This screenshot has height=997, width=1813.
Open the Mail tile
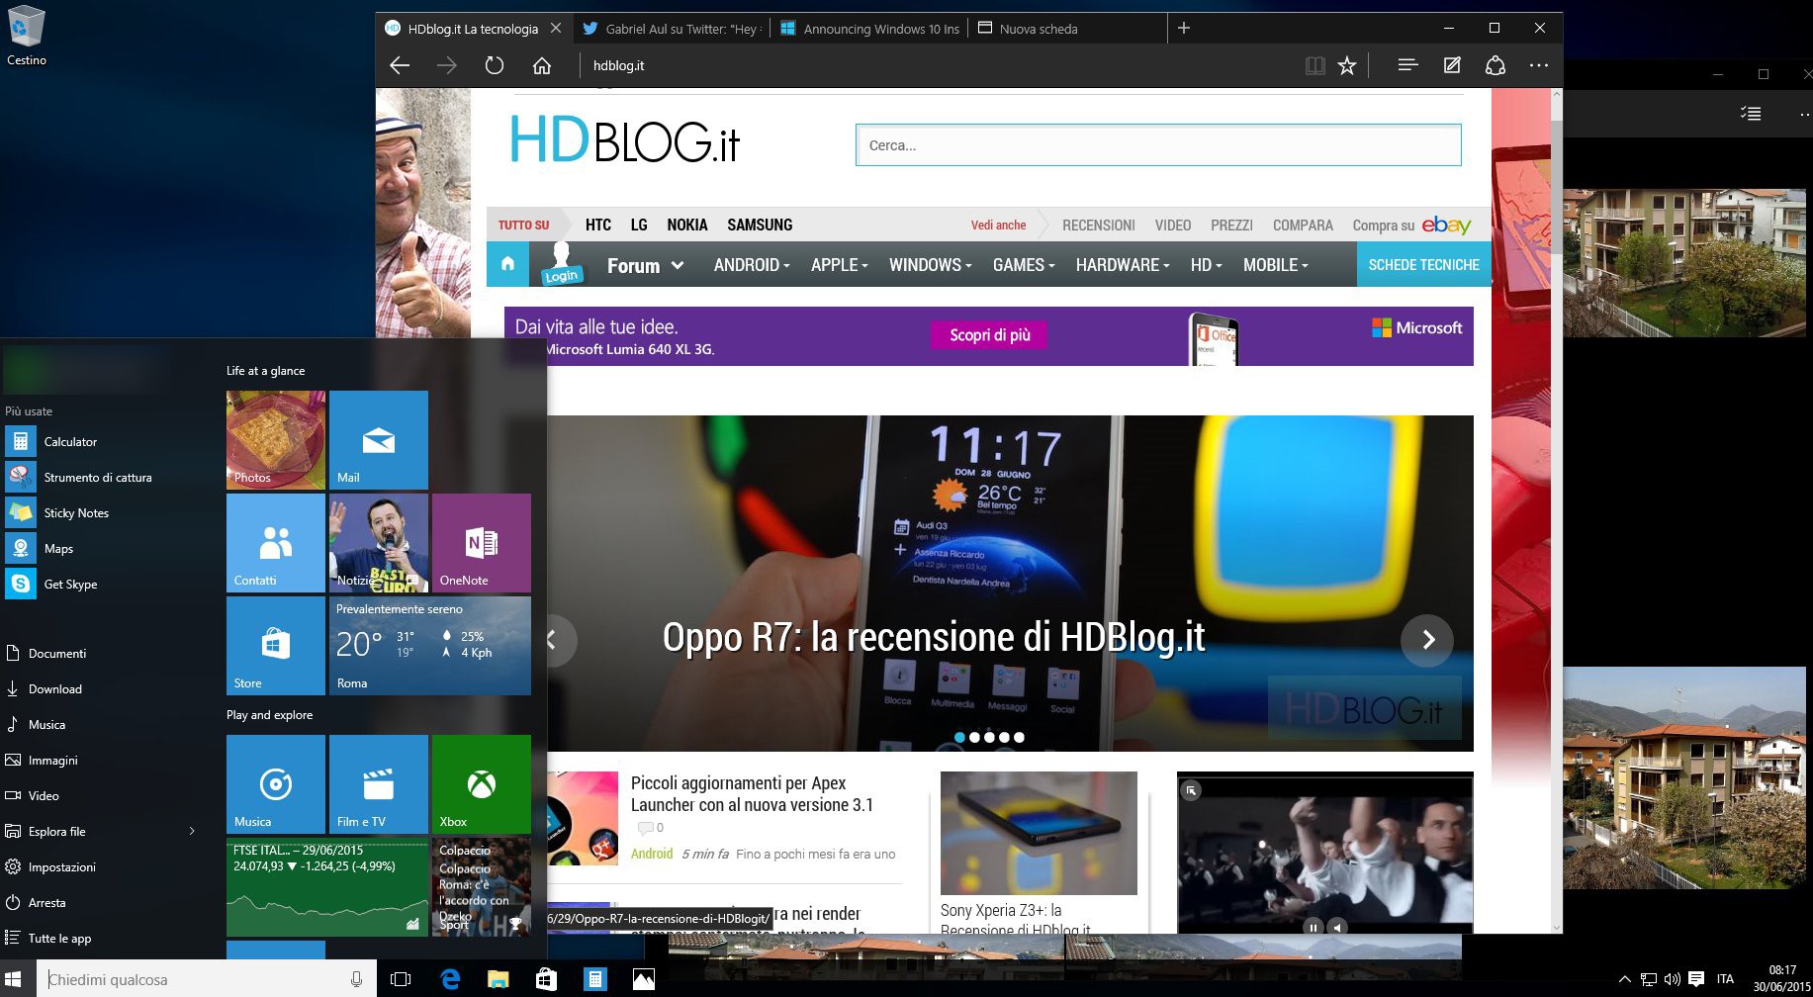click(379, 440)
